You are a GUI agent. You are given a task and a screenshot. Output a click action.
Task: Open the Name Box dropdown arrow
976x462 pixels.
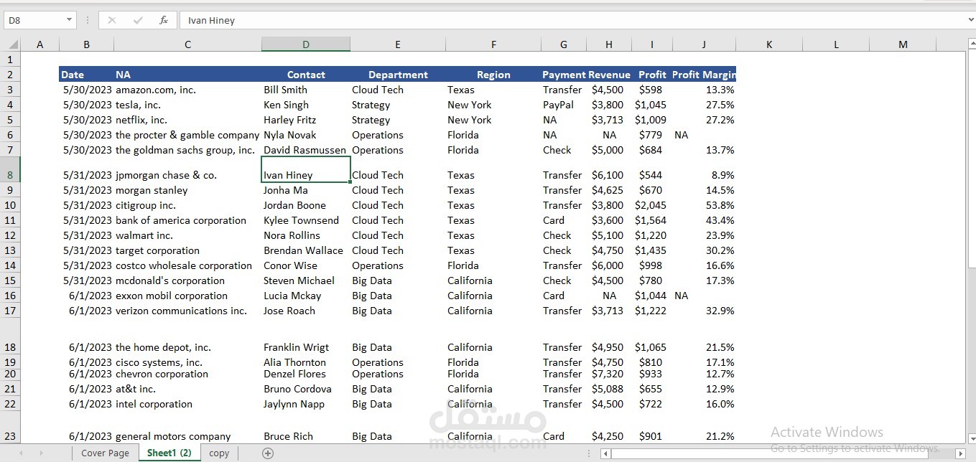coord(69,20)
